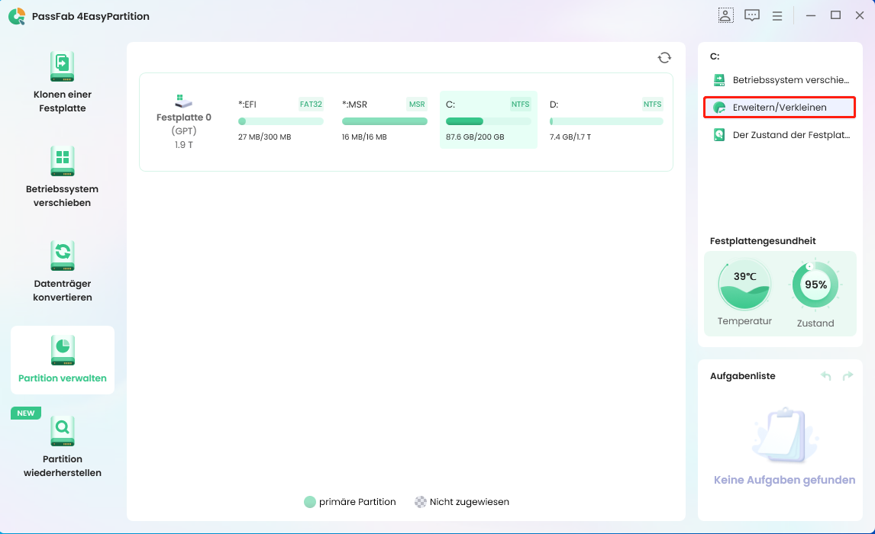Viewport: 875px width, 534px height.
Task: Click the EFI FAT32 partition
Action: (280, 121)
